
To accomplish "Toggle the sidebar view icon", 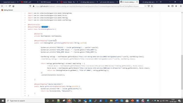I will [x=172, y=6].
